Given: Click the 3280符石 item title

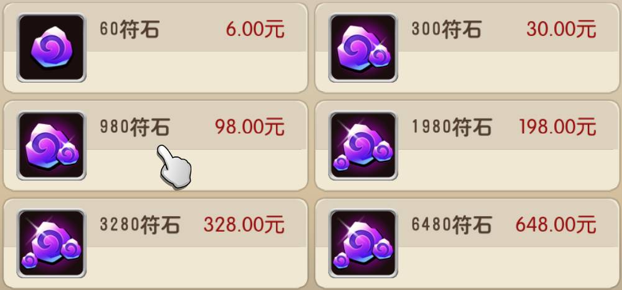Looking at the screenshot, I should 140,225.
